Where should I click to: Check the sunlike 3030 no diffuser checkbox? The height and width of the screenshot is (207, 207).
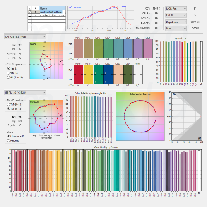tap(30, 15)
